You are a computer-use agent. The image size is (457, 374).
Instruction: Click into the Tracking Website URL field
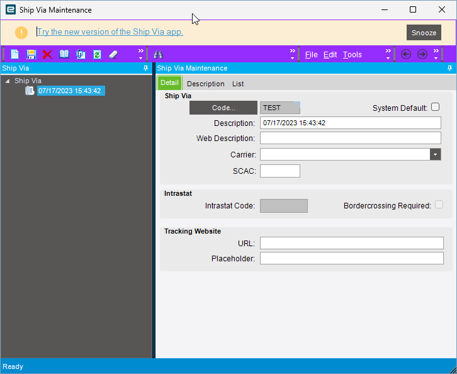352,243
